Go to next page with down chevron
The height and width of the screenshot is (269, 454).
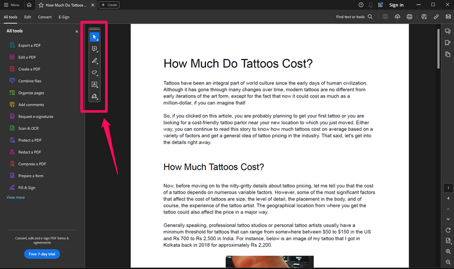point(448,219)
